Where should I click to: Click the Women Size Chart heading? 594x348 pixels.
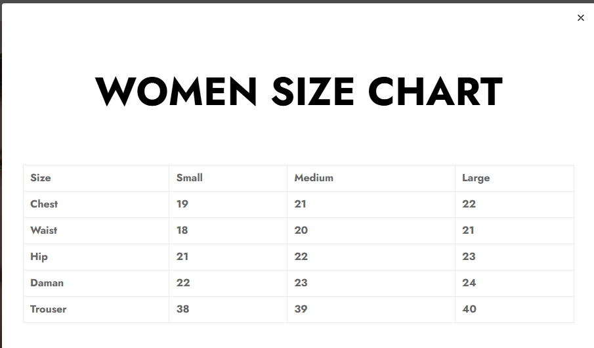tap(299, 92)
